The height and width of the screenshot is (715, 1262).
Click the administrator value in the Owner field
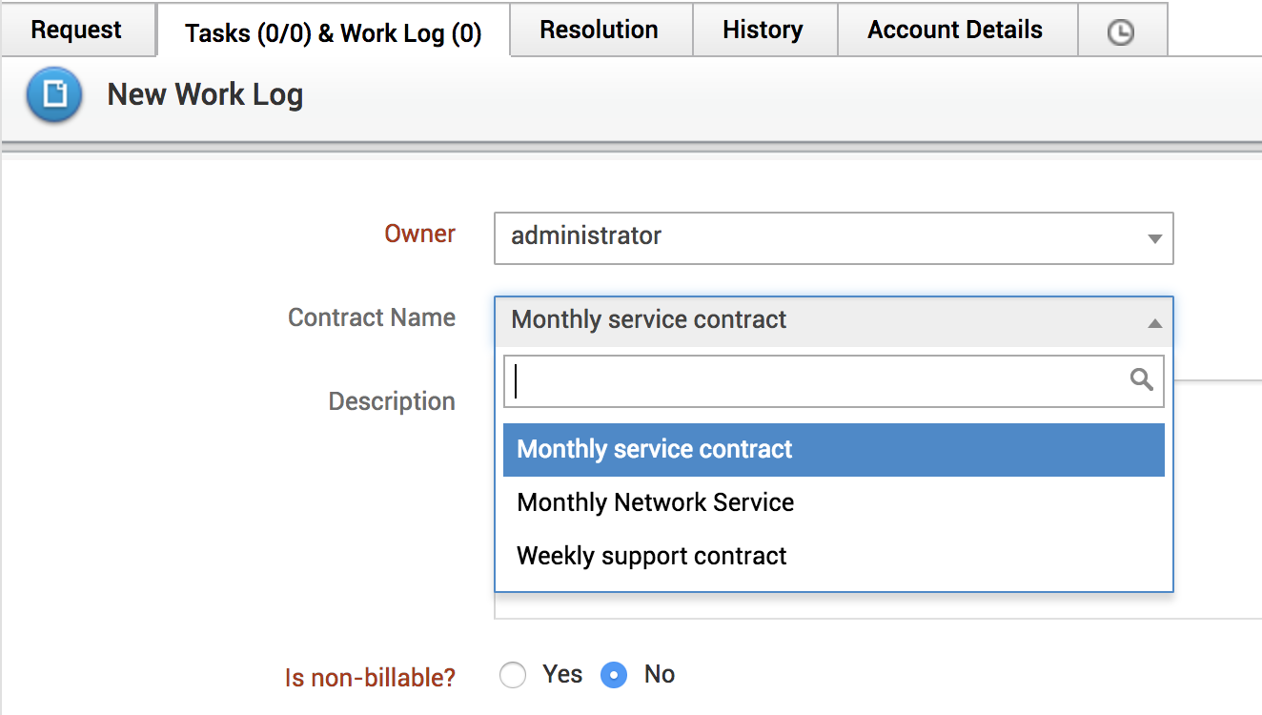coord(586,236)
